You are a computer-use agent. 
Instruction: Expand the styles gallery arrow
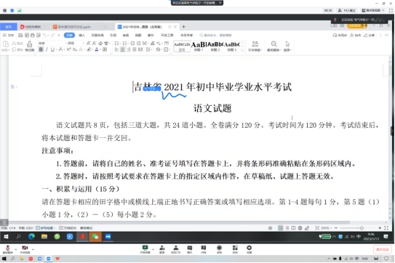tap(242, 50)
